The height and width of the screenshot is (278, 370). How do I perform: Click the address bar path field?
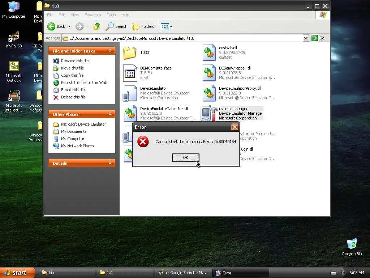click(182, 38)
